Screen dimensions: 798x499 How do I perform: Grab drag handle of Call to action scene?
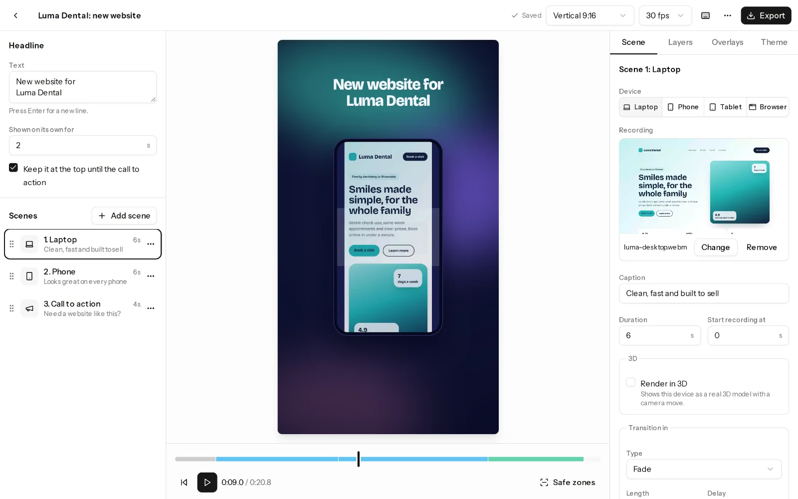(x=11, y=308)
